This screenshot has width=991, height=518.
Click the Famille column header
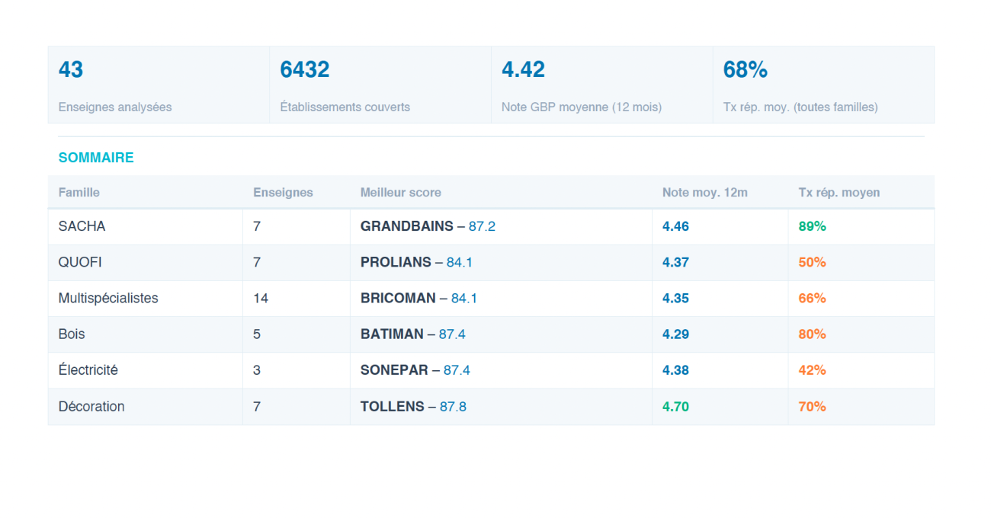tap(79, 193)
